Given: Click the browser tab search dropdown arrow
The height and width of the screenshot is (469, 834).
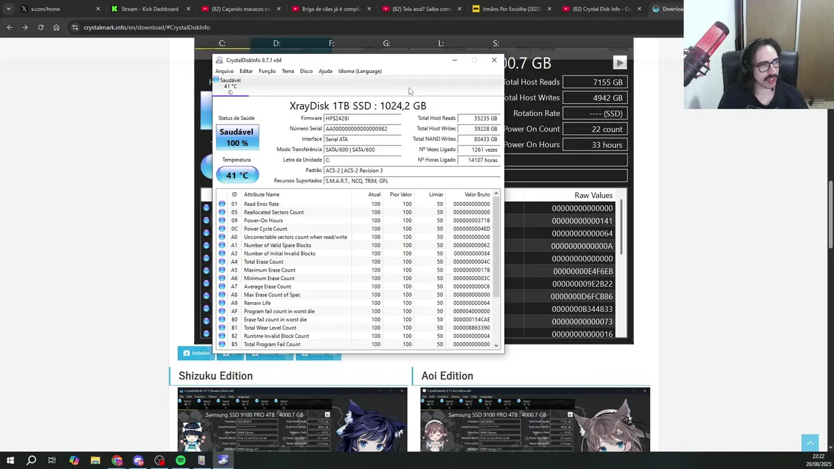Looking at the screenshot, I should pos(8,9).
